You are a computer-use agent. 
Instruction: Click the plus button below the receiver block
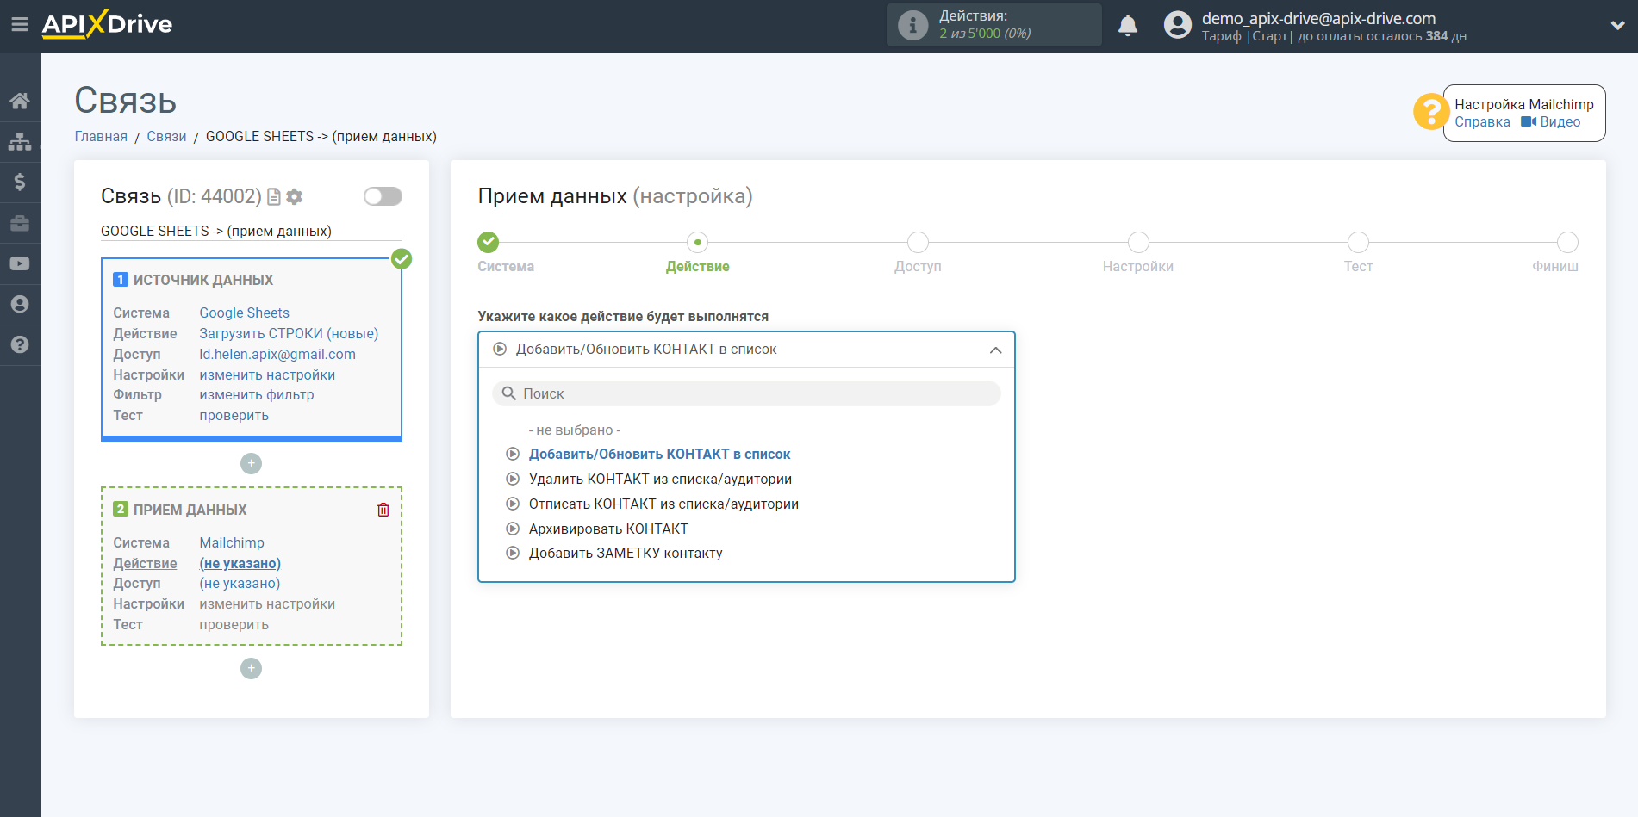coord(251,668)
